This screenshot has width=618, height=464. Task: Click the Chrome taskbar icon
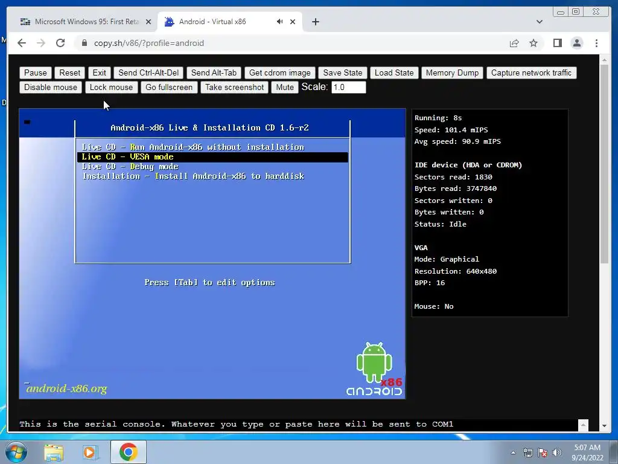click(129, 452)
